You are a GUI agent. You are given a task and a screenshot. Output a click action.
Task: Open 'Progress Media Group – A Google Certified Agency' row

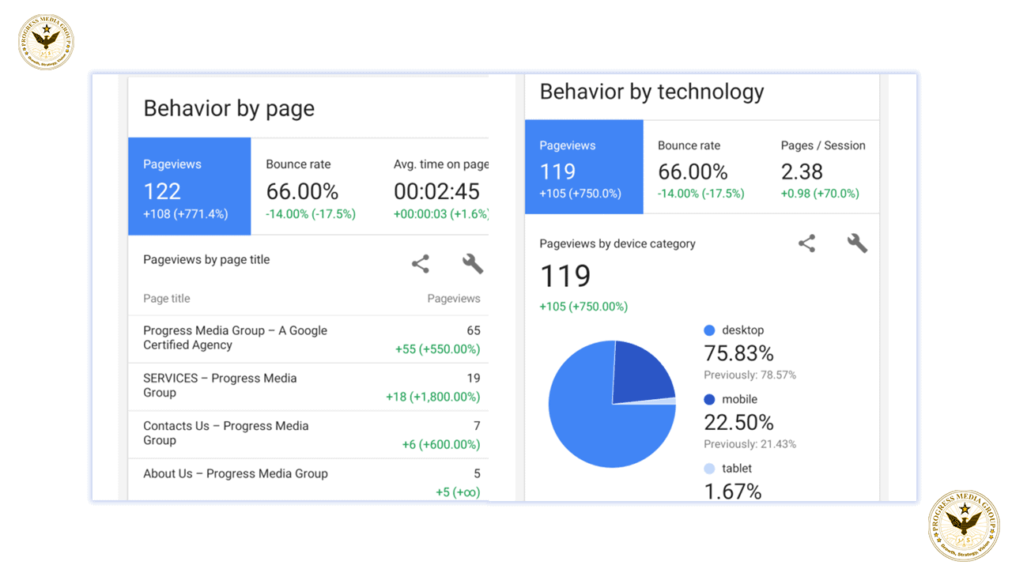pyautogui.click(x=308, y=339)
